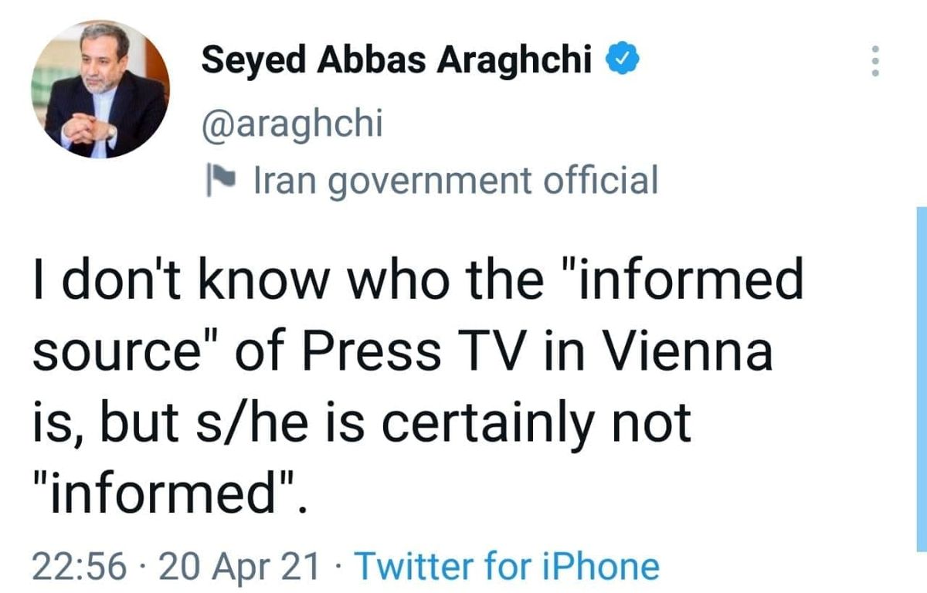The image size is (927, 593).
Task: Open the @araghchi handle
Action: coord(291,124)
